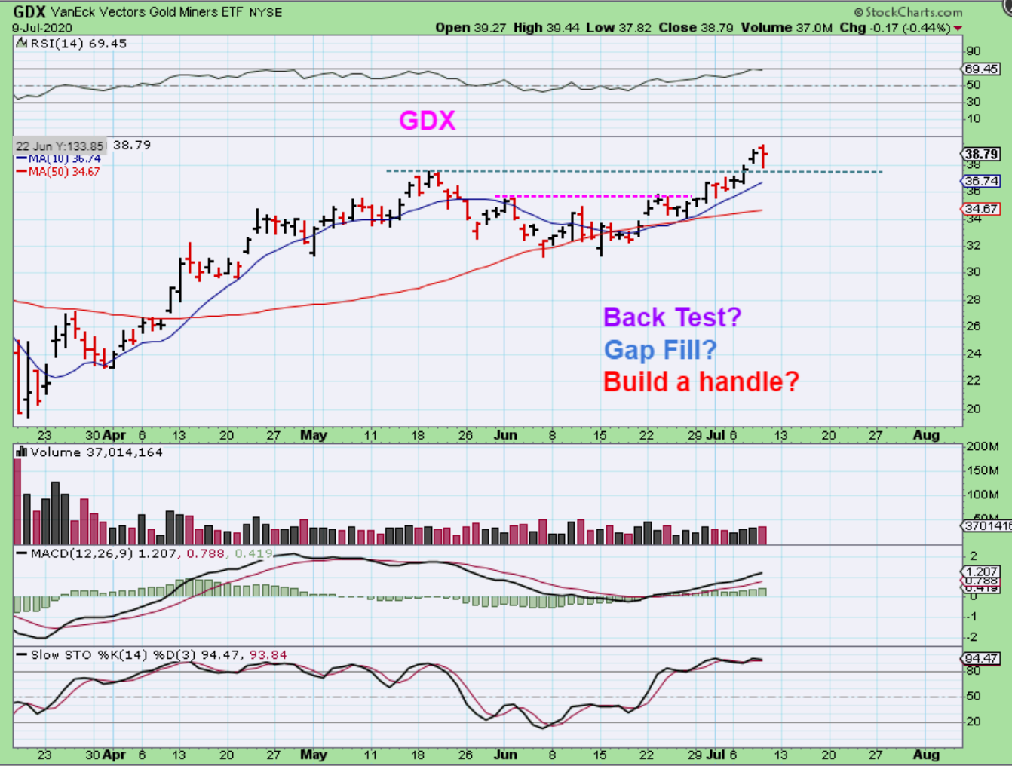1012x766 pixels.
Task: Click the 150M volume axis label
Action: click(983, 470)
